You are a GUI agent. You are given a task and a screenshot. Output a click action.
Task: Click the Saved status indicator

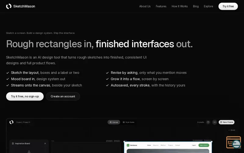click(231, 130)
